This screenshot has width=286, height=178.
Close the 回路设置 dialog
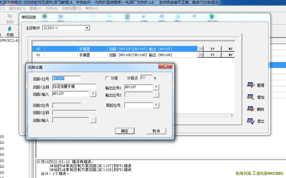tap(166, 66)
